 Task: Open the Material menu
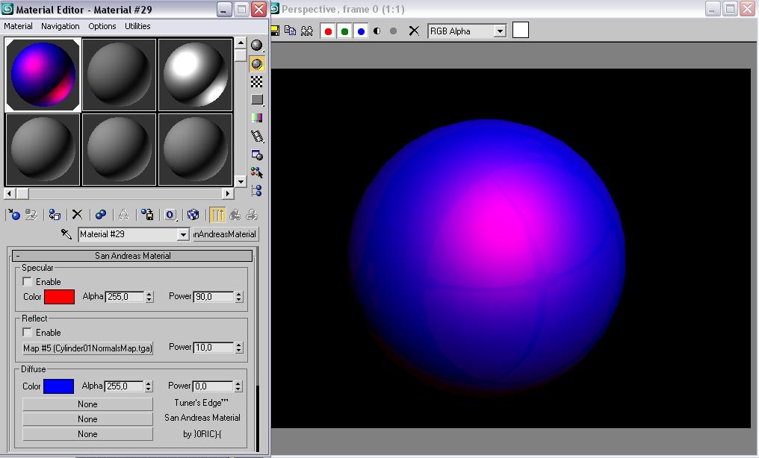[x=19, y=26]
